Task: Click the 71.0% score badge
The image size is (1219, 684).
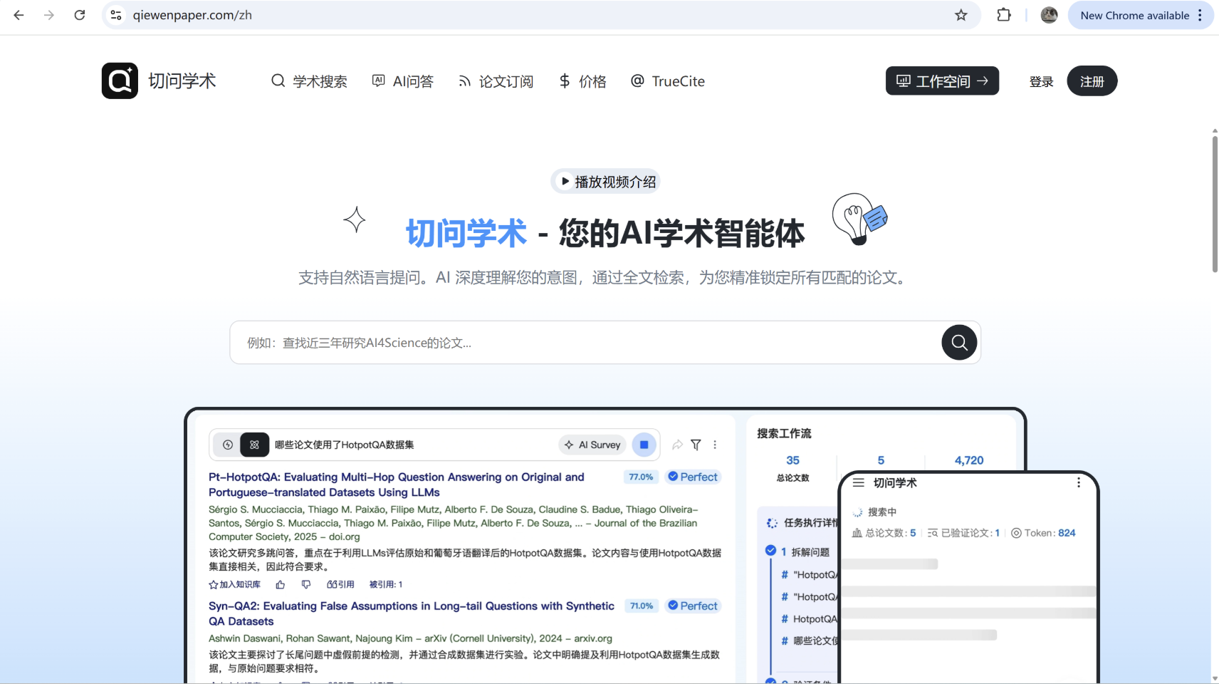Action: pos(641,606)
